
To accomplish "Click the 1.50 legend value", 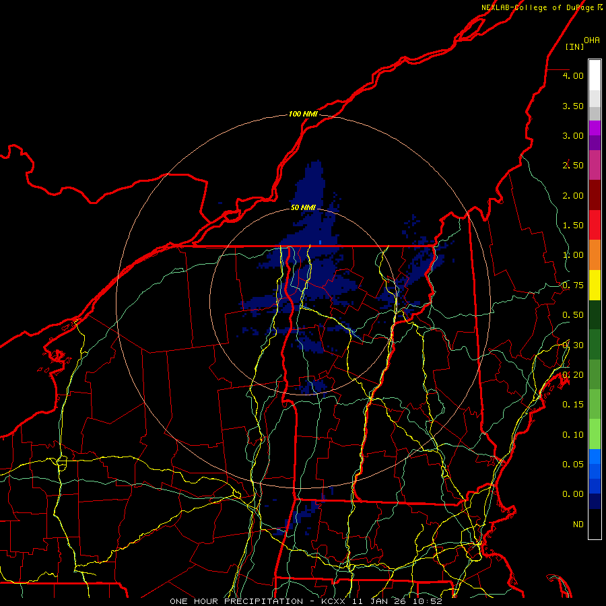I will point(573,226).
